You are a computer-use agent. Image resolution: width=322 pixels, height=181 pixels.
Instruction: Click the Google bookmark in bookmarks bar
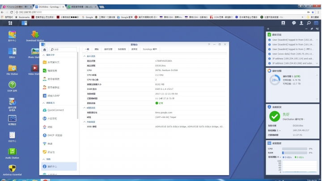pyautogui.click(x=87, y=17)
